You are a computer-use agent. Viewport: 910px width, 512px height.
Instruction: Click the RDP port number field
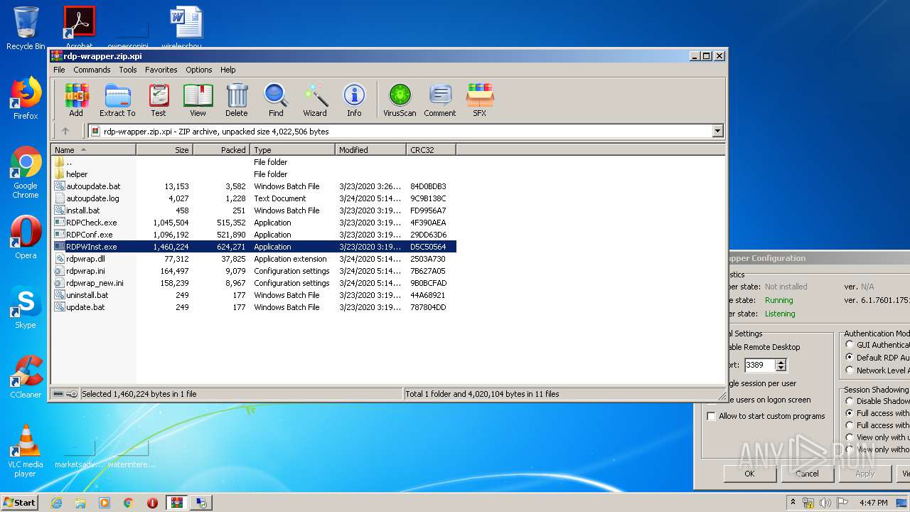[x=759, y=365]
